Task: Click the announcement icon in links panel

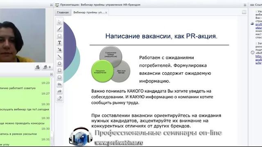Action: point(252,24)
